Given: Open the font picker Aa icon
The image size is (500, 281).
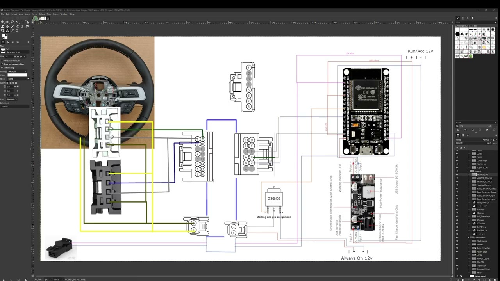Looking at the screenshot, I should pos(3,50).
